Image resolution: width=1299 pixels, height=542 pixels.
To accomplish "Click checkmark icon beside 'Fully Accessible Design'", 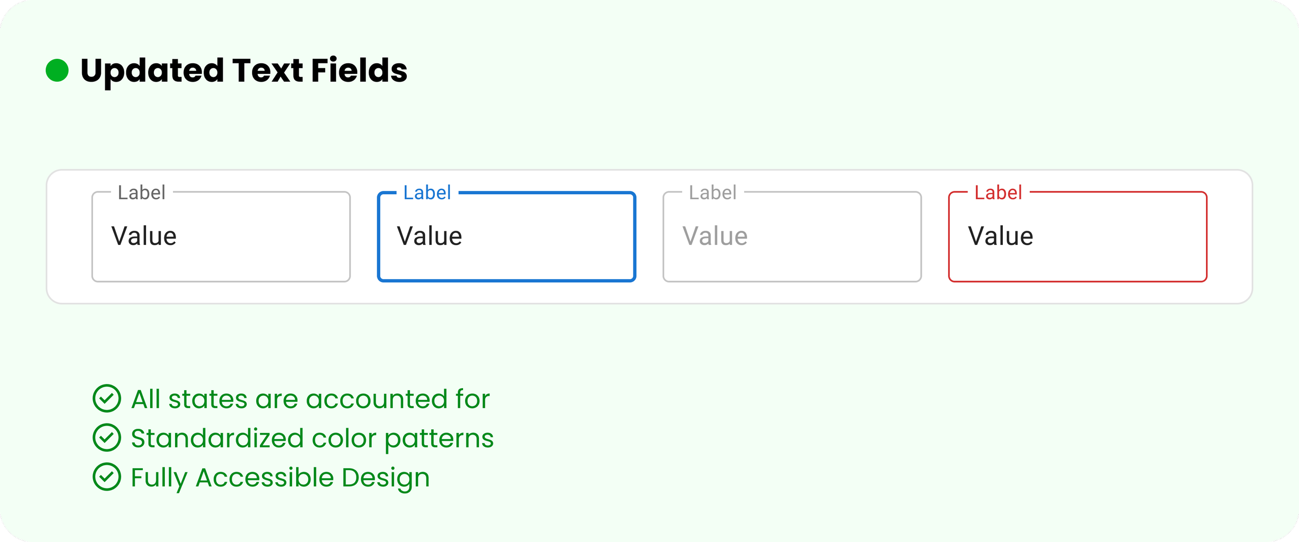I will coord(107,477).
